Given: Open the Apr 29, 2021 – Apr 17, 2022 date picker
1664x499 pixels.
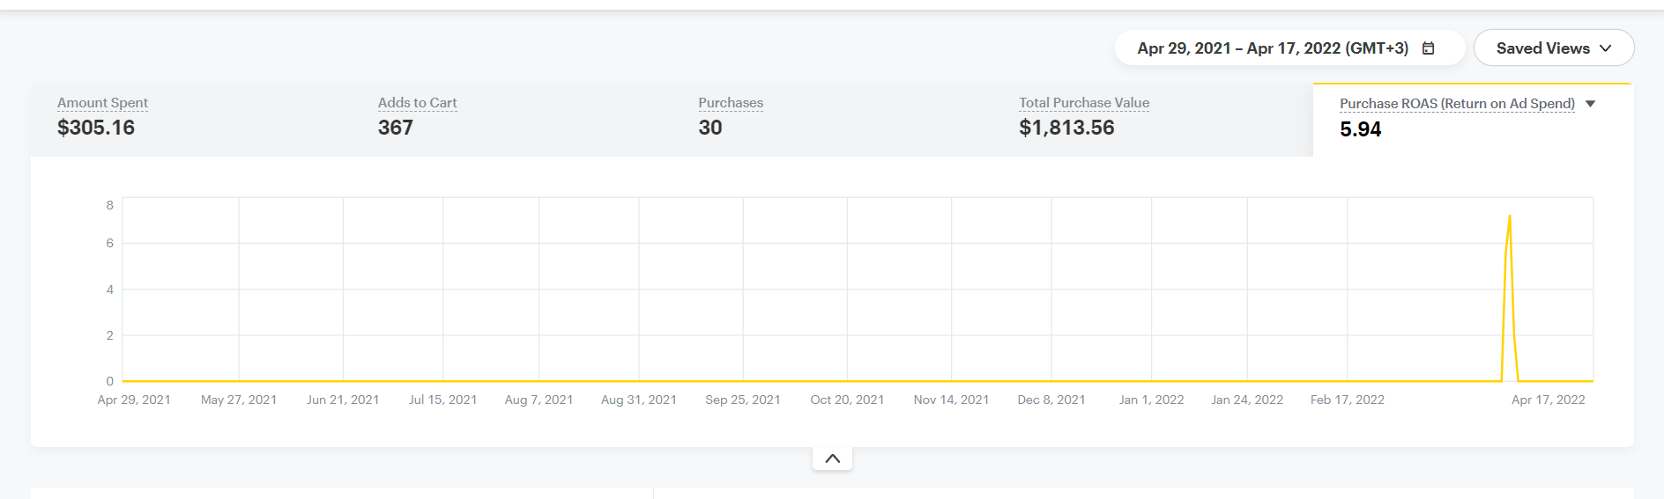Looking at the screenshot, I should [1273, 48].
